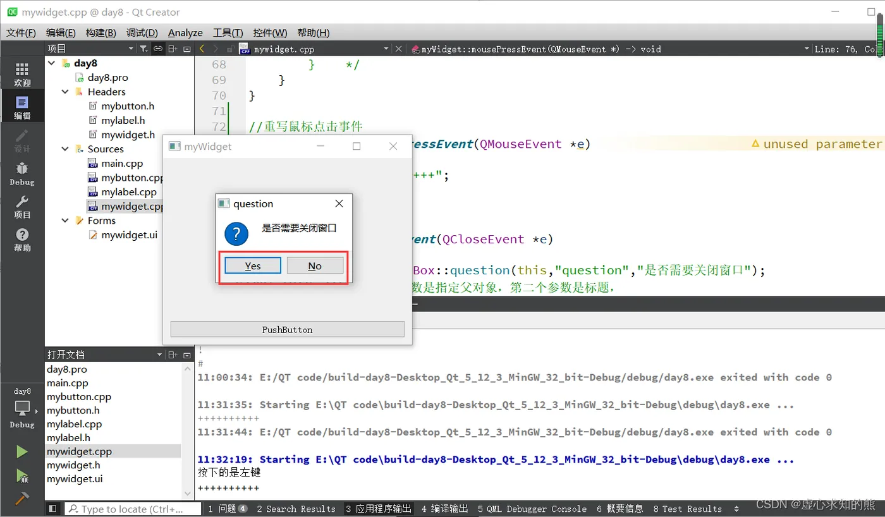Select main.cpp under Sources in tree
The width and height of the screenshot is (885, 517).
(122, 163)
